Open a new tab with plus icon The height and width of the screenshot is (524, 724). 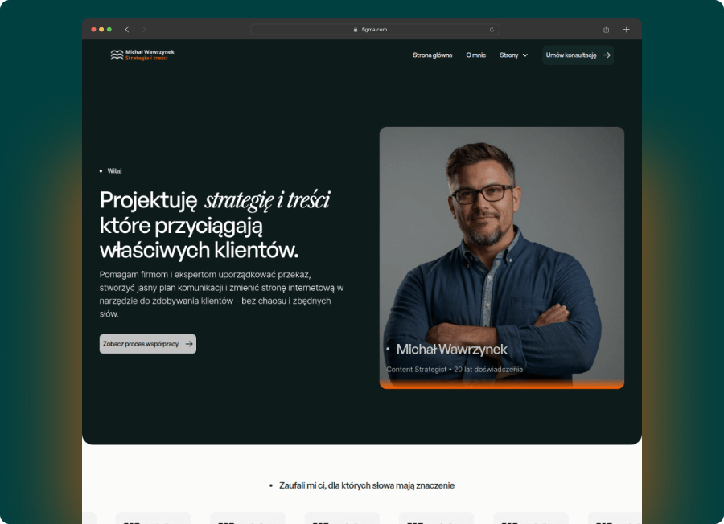pyautogui.click(x=626, y=30)
